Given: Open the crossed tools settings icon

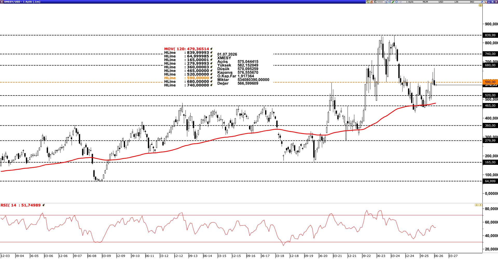Looking at the screenshot, I should click(x=485, y=2).
